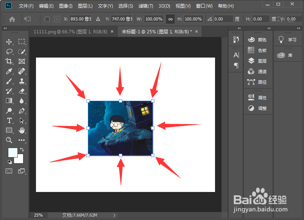Image resolution: width=304 pixels, height=220 pixels.
Task: Click the foreground color swatch
Action: pyautogui.click(x=12, y=152)
